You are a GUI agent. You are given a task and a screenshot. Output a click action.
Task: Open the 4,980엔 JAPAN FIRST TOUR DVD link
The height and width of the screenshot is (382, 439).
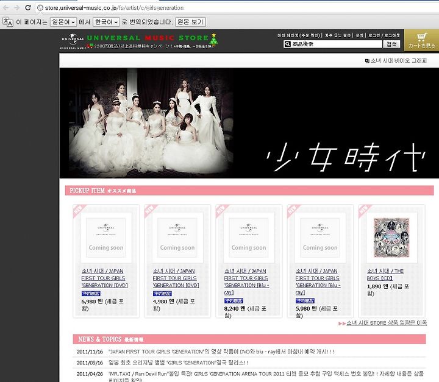[176, 278]
